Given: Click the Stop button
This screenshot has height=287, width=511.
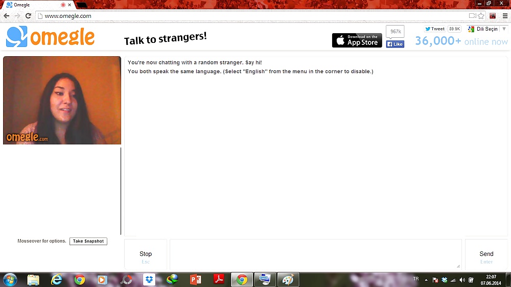Looking at the screenshot, I should tap(146, 254).
